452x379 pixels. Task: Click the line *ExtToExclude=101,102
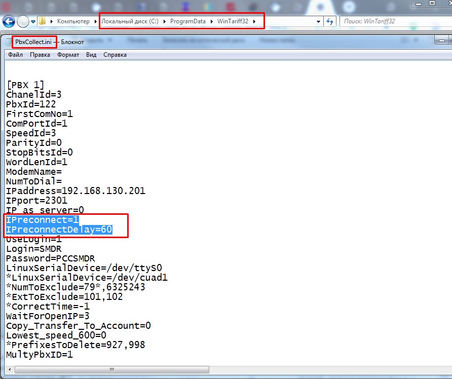tap(64, 297)
